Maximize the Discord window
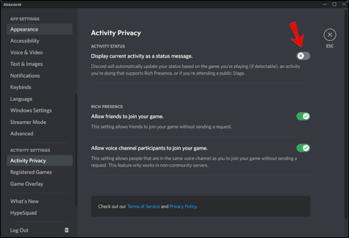Screen dimensions: 349x238 334,4
